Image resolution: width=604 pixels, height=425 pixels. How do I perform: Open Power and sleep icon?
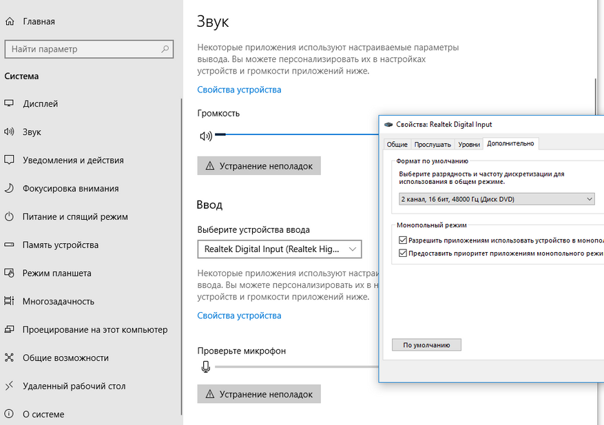click(10, 217)
